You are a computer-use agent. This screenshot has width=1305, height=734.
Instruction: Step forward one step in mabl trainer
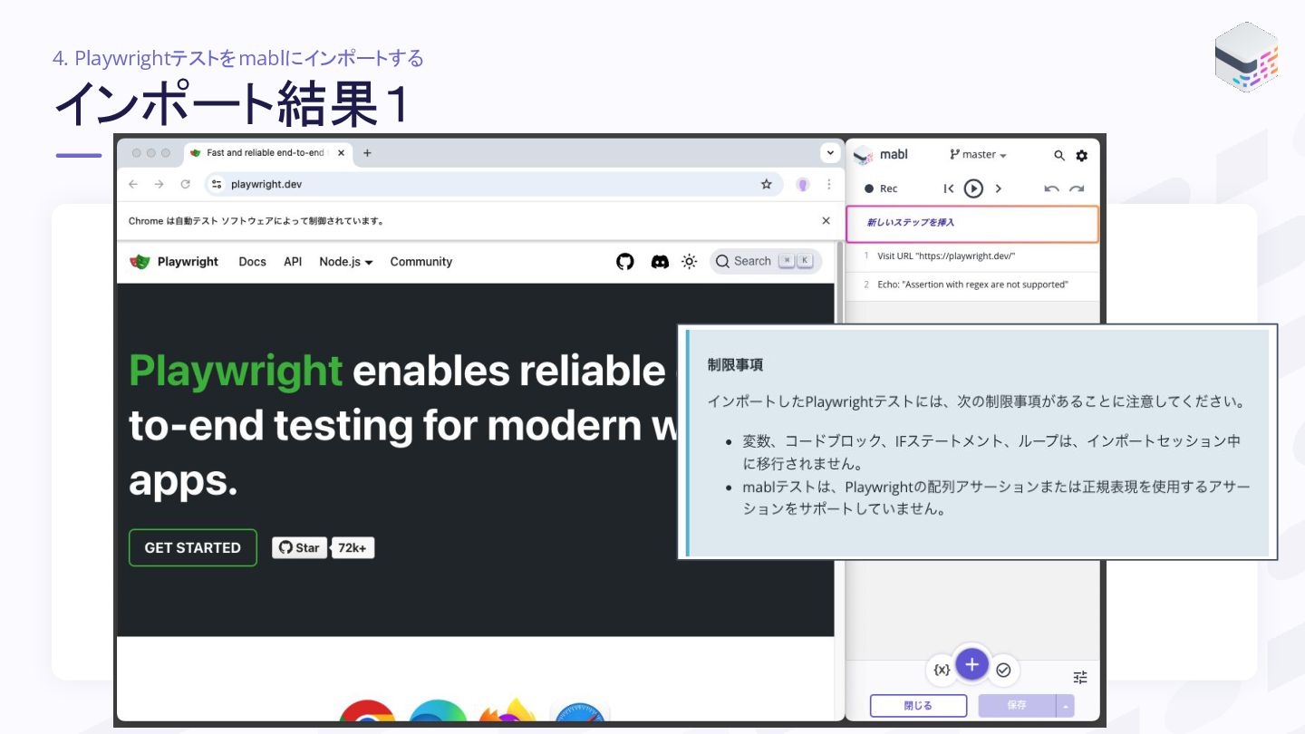[x=999, y=188]
